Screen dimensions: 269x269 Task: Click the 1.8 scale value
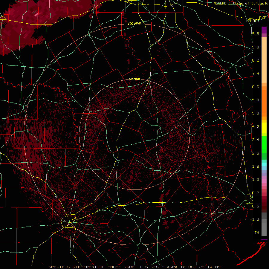pyautogui.click(x=256, y=166)
